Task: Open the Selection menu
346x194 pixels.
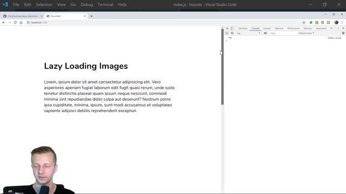Action: (x=44, y=5)
